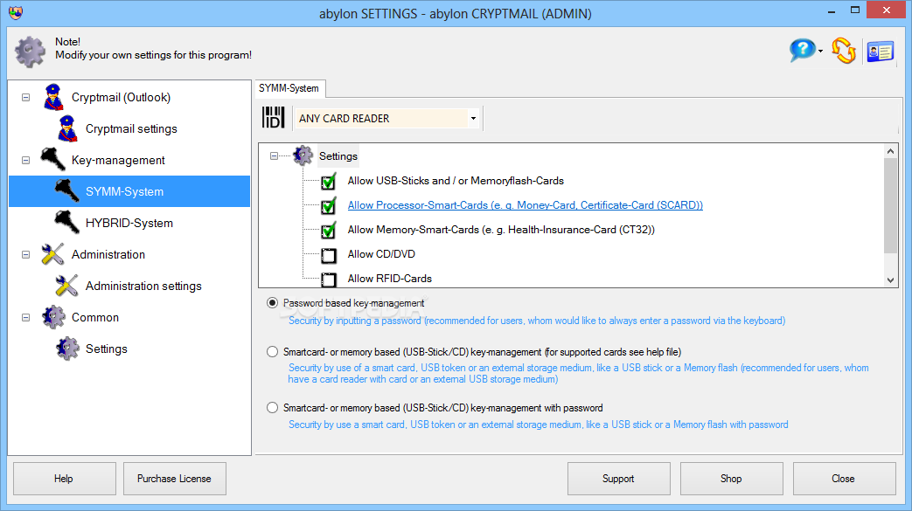Collapse the Common tree node
This screenshot has width=912, height=511.
[25, 317]
